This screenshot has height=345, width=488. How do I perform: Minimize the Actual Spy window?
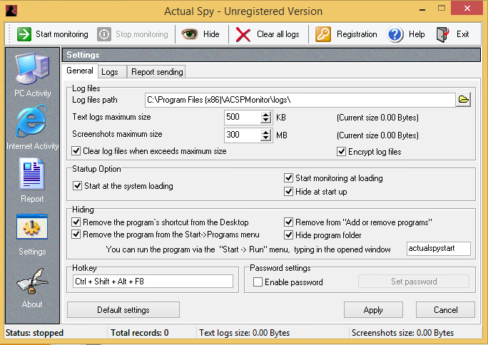pos(422,10)
